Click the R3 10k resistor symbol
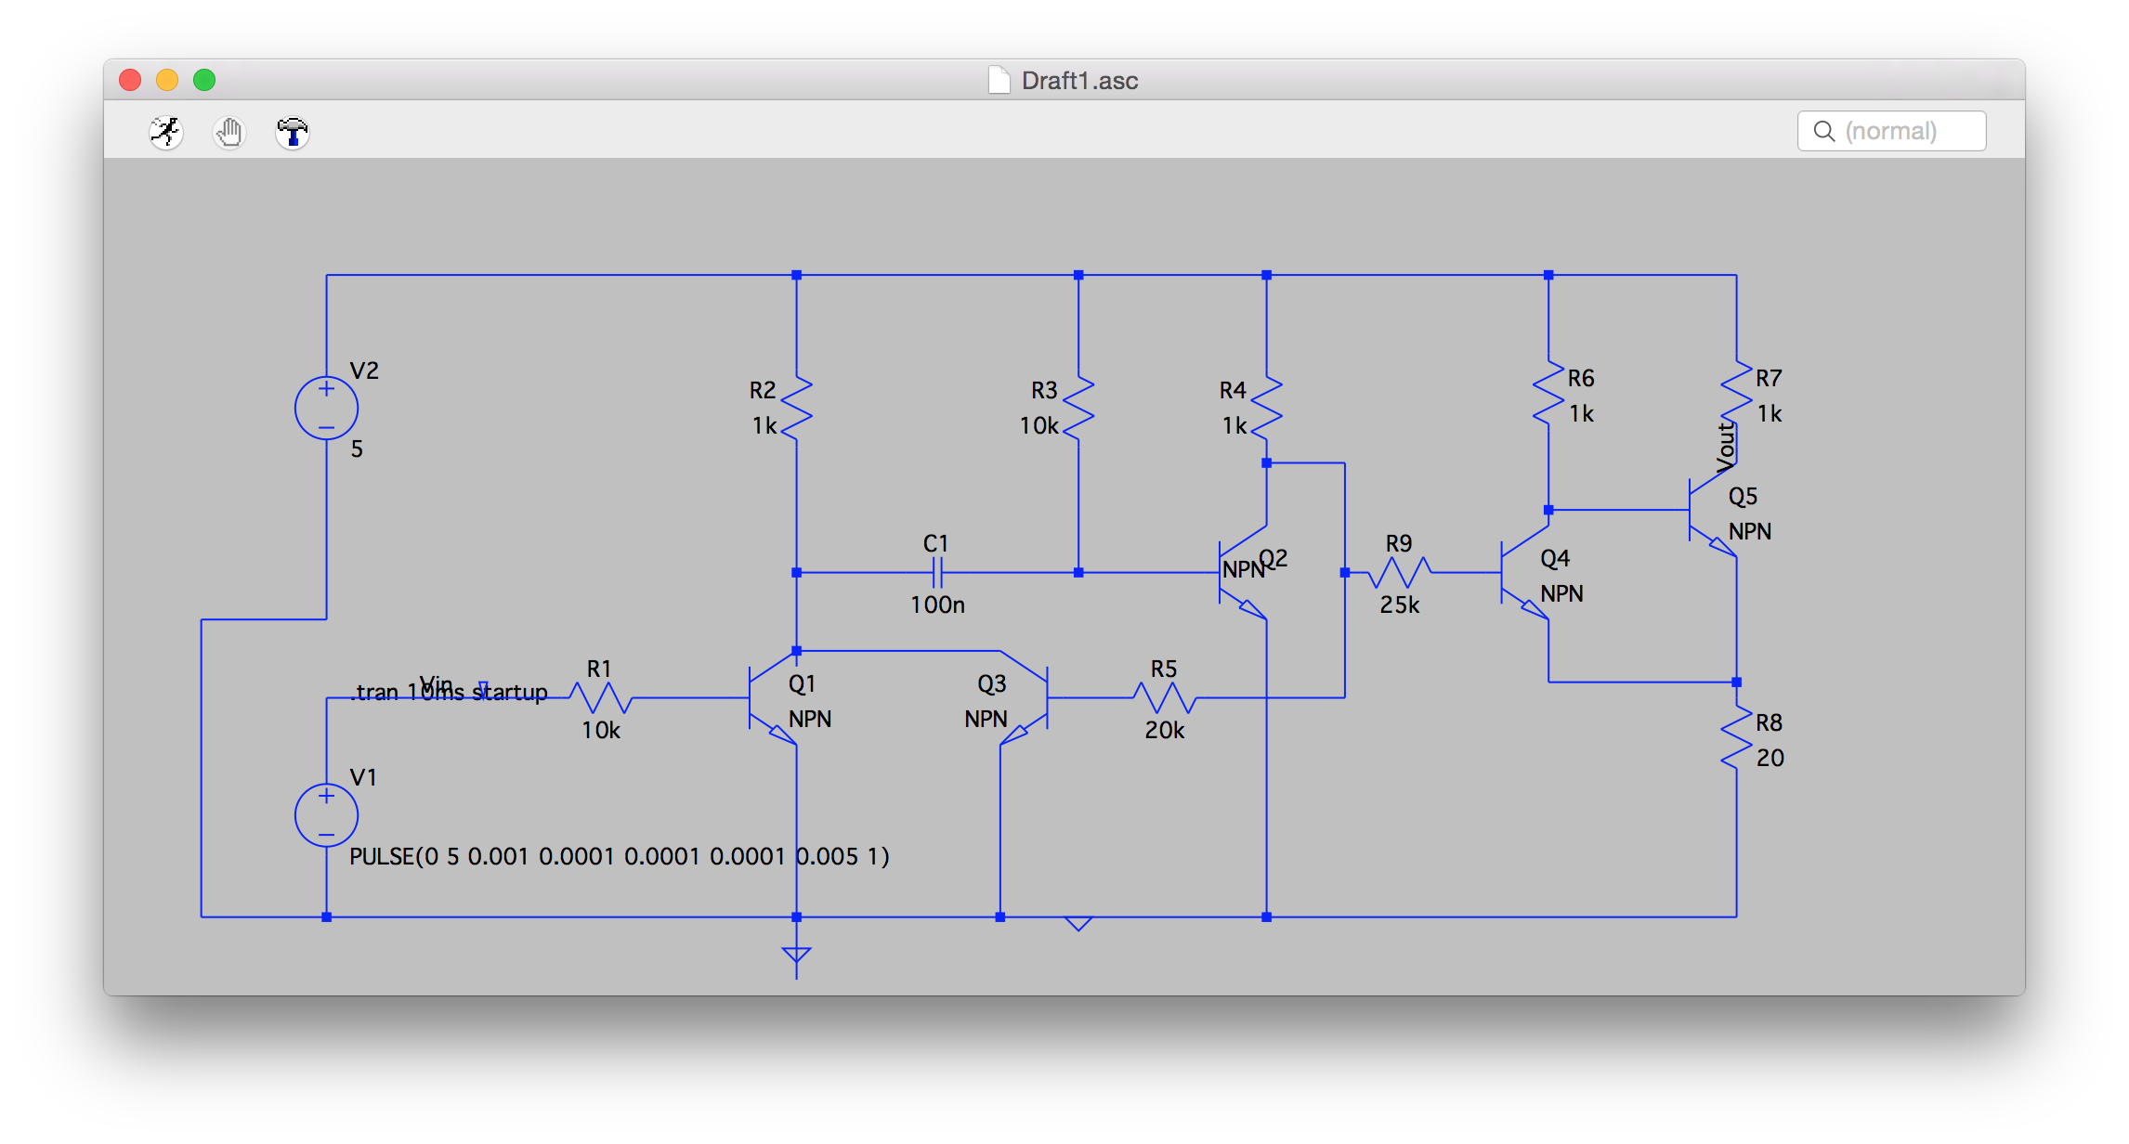 pyautogui.click(x=1078, y=407)
